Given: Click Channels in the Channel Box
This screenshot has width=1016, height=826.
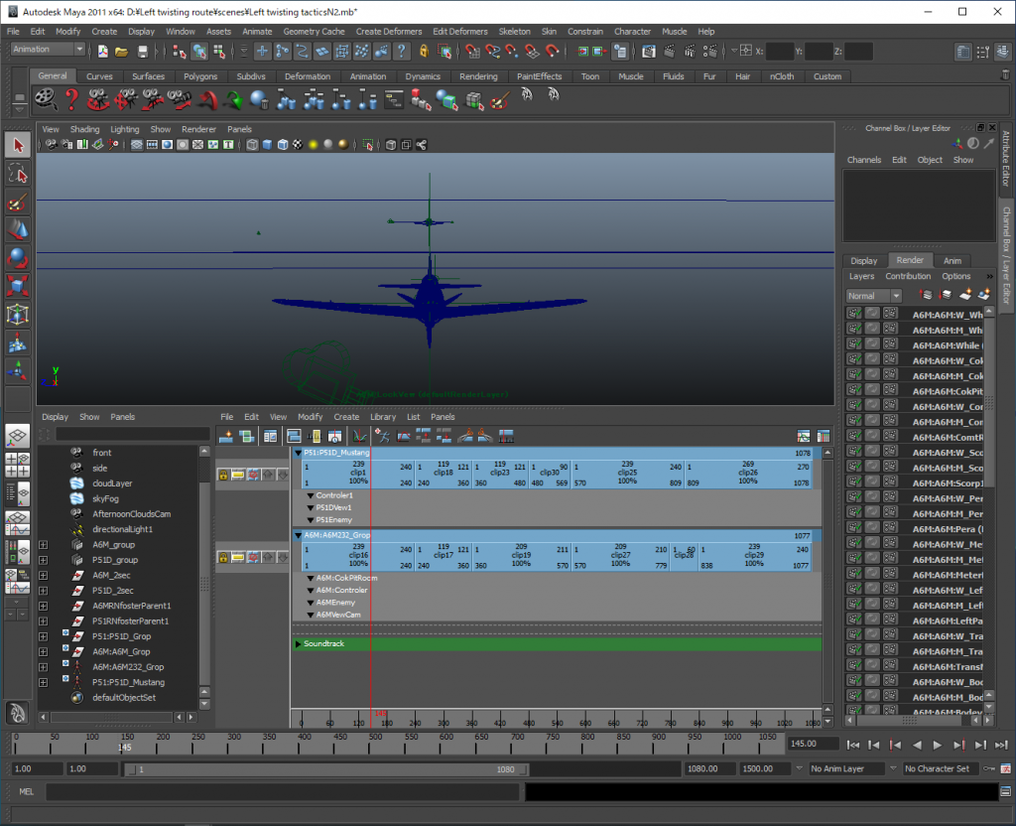Looking at the screenshot, I should tap(864, 160).
